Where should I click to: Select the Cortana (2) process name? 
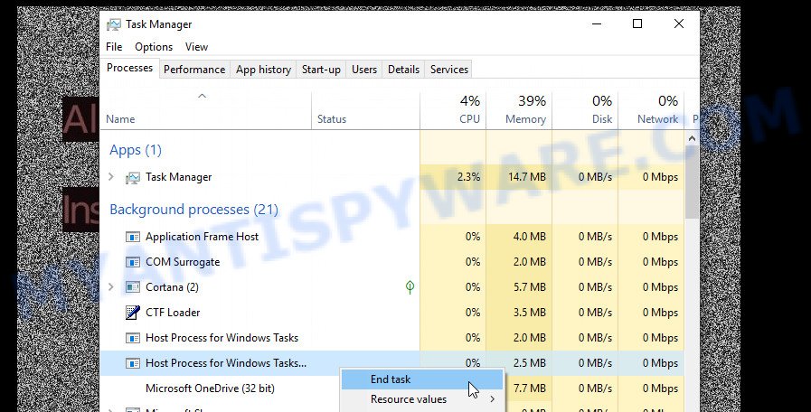[x=172, y=287]
